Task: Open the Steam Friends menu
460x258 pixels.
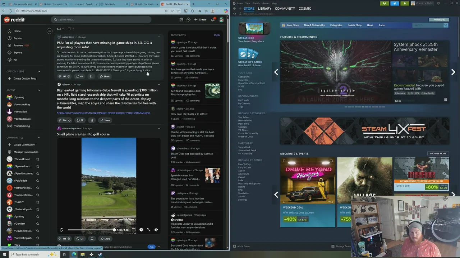Action: click(256, 3)
